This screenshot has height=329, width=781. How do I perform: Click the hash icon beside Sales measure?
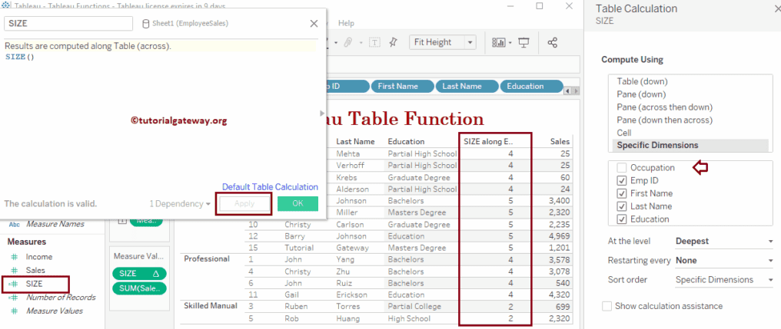(14, 271)
